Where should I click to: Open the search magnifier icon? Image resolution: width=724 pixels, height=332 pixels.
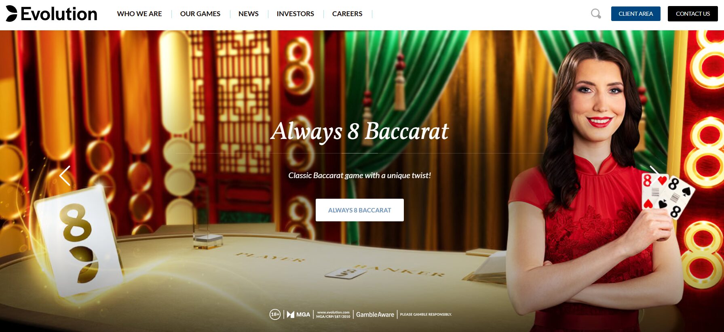(596, 14)
